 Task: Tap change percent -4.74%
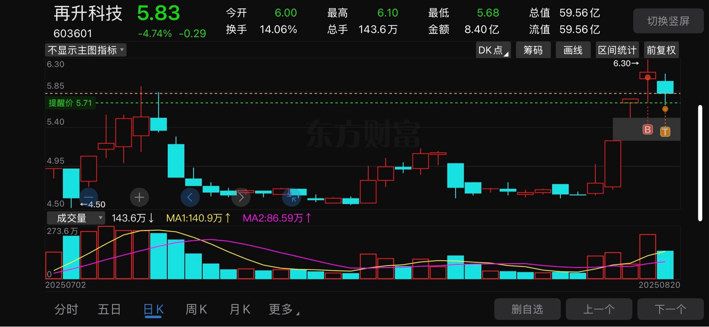click(x=155, y=34)
